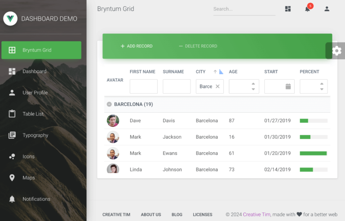Click the City column header label

tap(200, 72)
